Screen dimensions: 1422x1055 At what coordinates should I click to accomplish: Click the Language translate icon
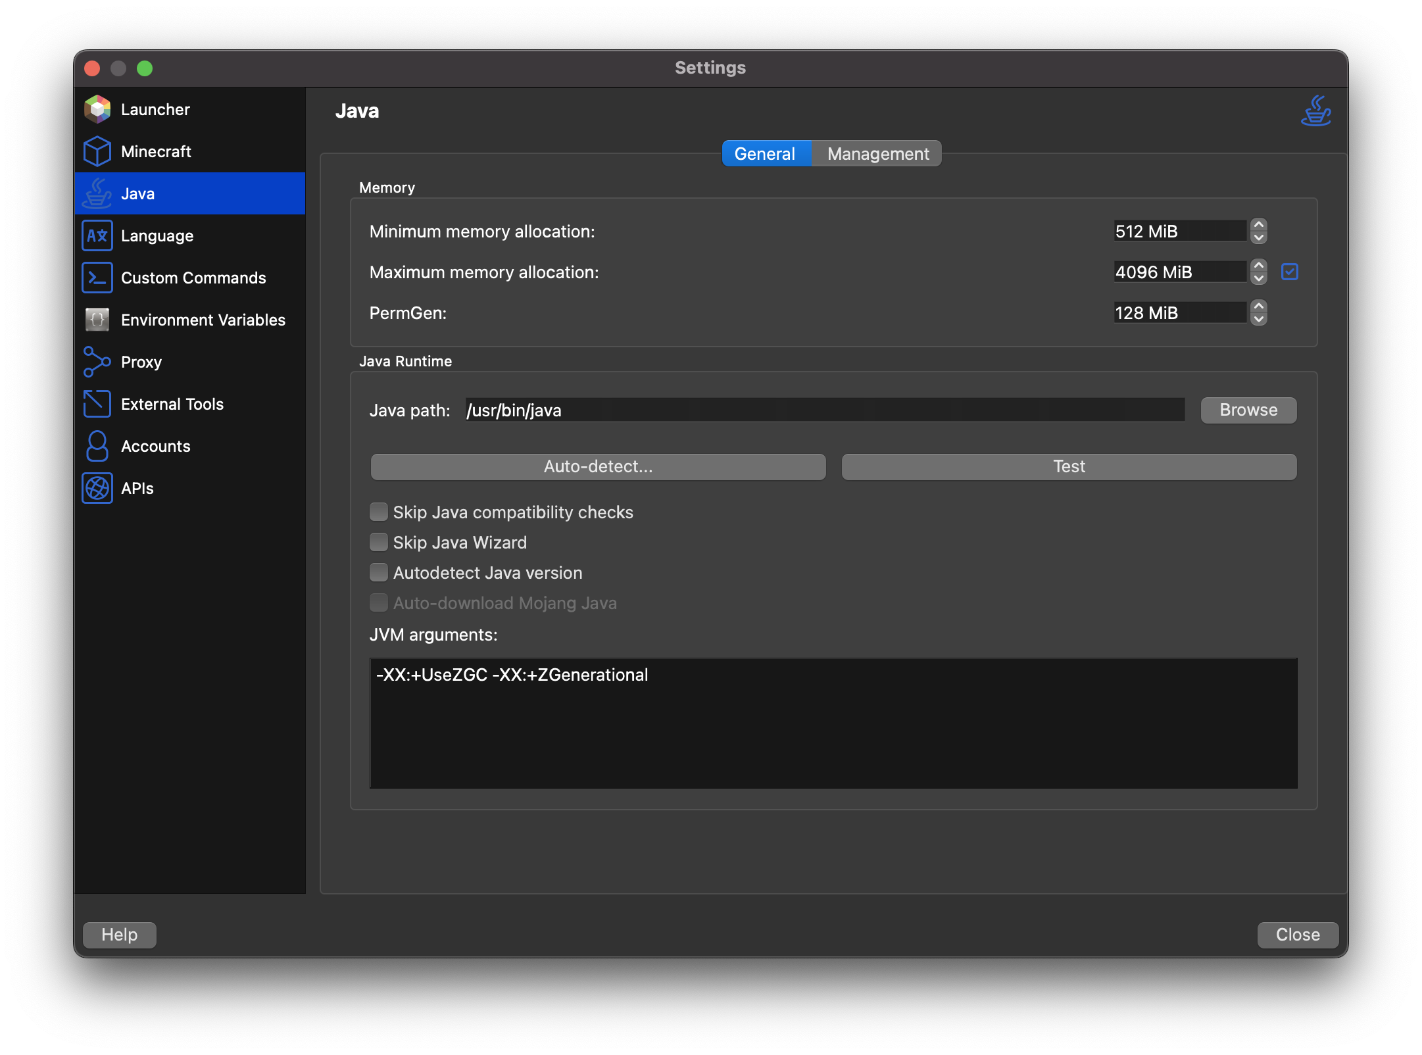click(x=97, y=235)
